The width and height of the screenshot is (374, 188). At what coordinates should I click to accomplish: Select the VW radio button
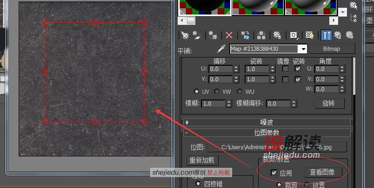217,92
